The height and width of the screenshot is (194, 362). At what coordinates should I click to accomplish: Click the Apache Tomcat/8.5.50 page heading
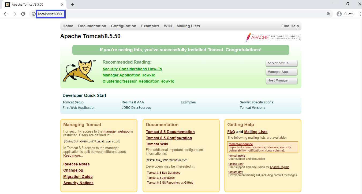tap(90, 36)
